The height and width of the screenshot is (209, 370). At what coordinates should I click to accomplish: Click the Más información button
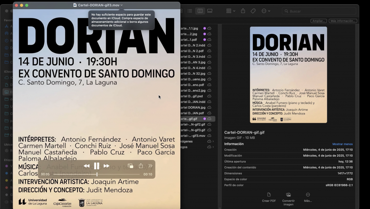(343, 21)
